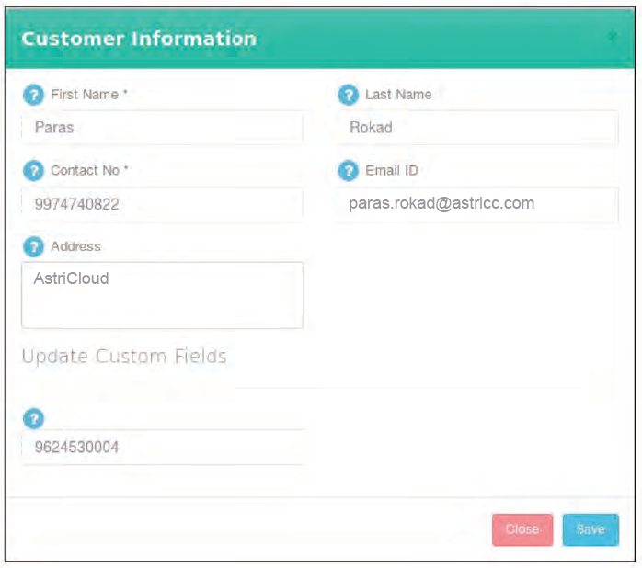The height and width of the screenshot is (568, 642).
Task: Click the First Name label text
Action: (88, 95)
